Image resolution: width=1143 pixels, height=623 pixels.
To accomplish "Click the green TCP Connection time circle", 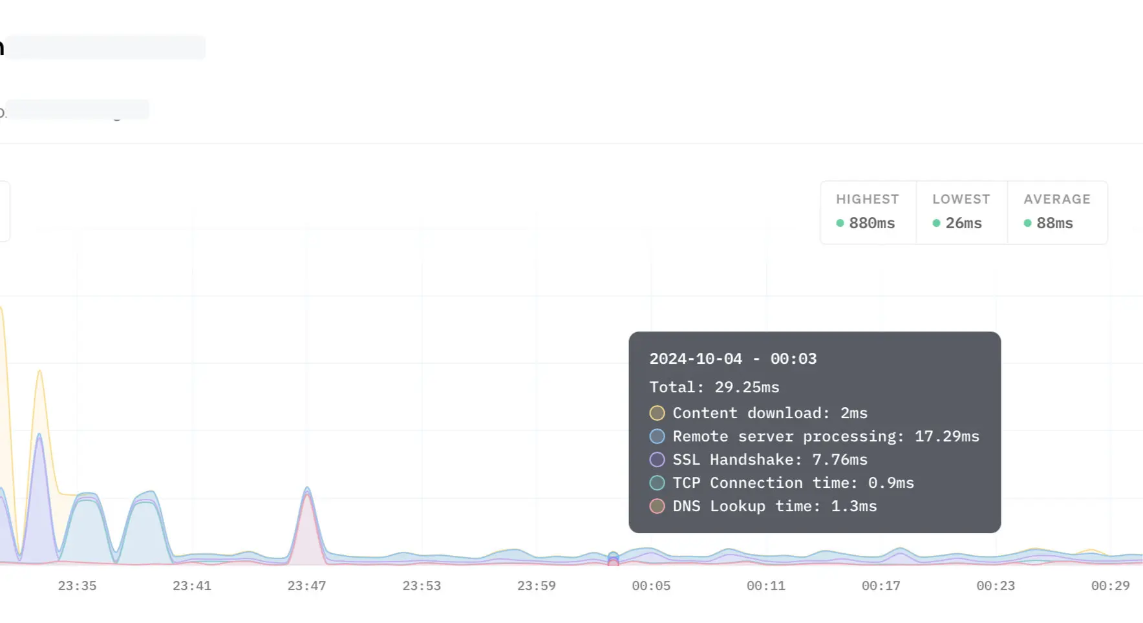I will pos(657,483).
